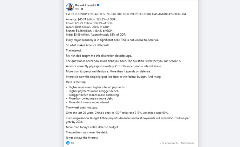Click the India $3.46 trillion debt line

[x=96, y=34]
